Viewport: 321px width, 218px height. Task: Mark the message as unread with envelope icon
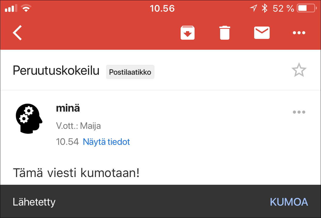pyautogui.click(x=262, y=32)
